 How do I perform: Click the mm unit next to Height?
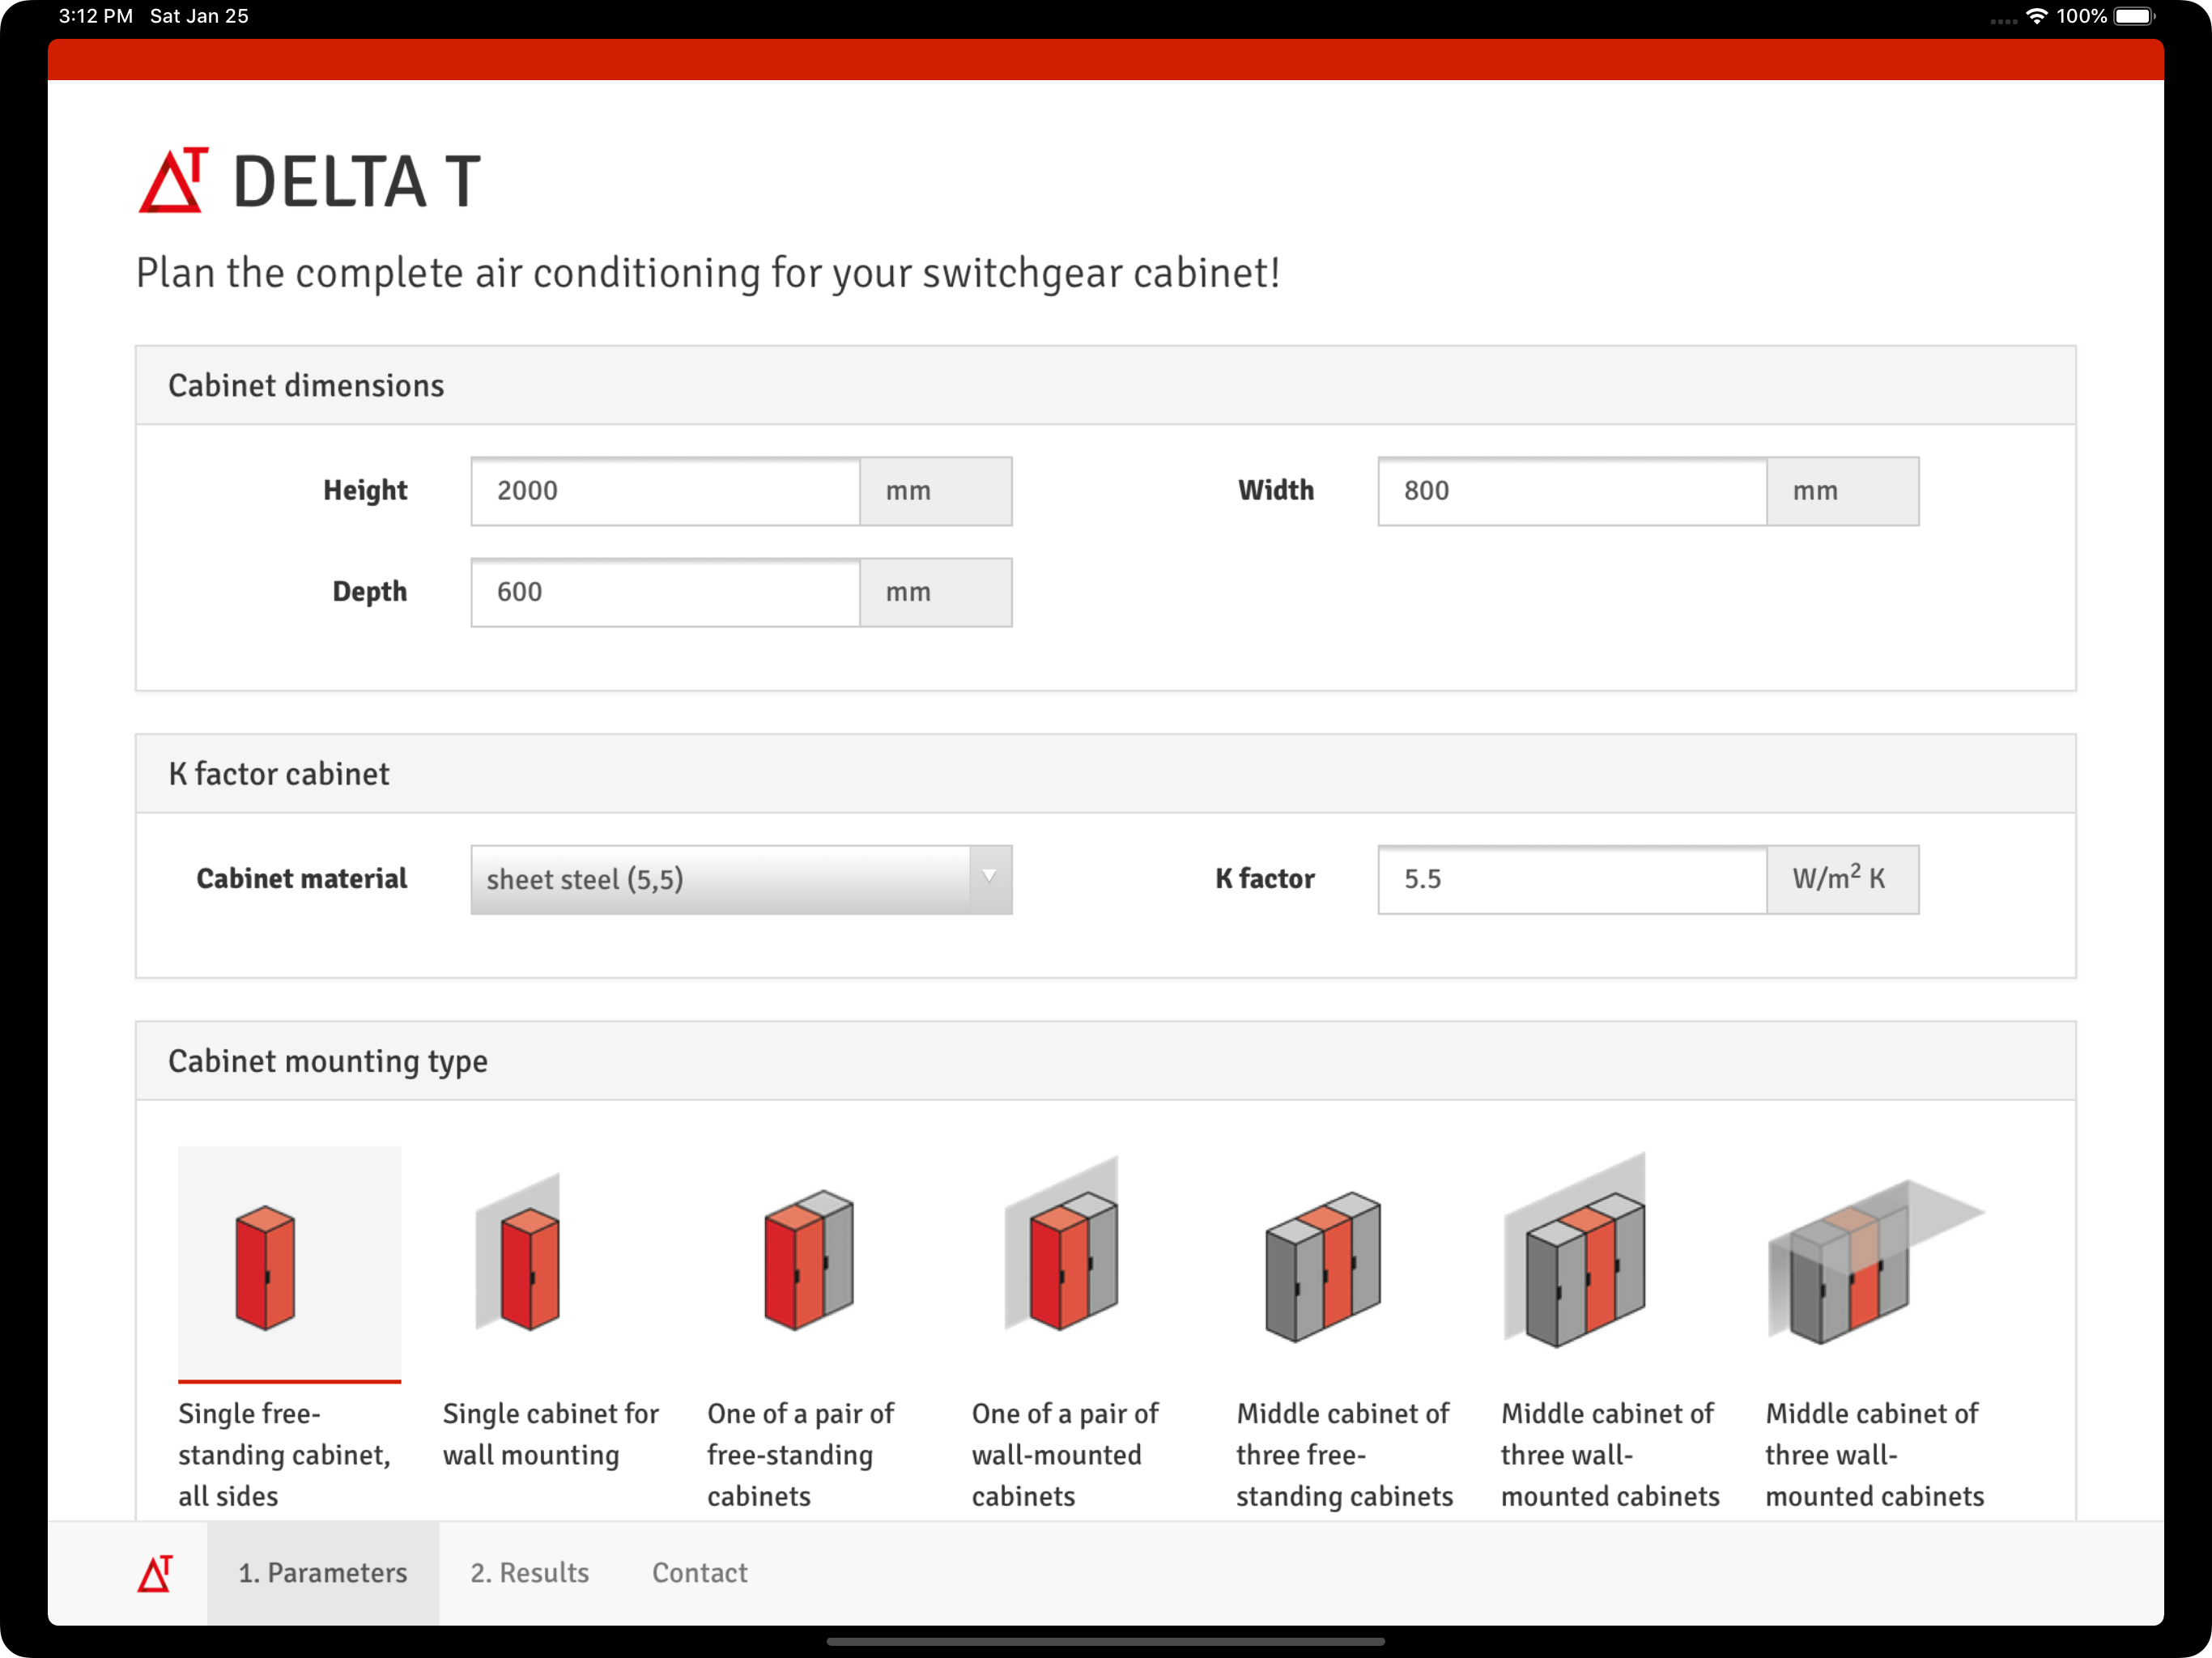coord(936,491)
